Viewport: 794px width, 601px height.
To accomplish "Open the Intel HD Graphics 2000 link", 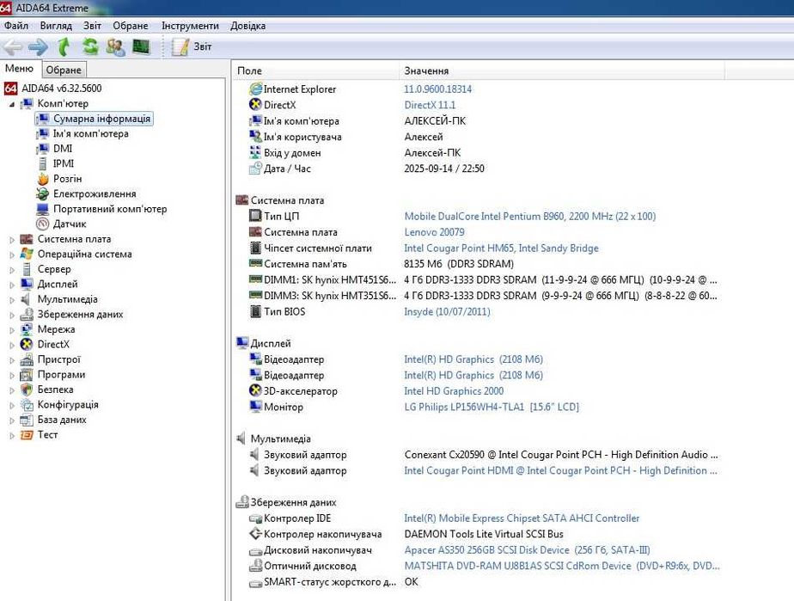I will click(454, 391).
